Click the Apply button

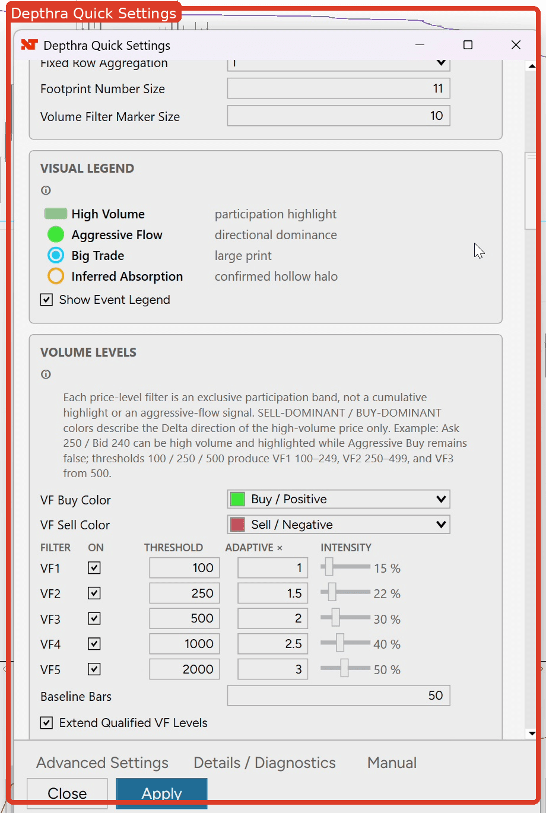coord(161,793)
